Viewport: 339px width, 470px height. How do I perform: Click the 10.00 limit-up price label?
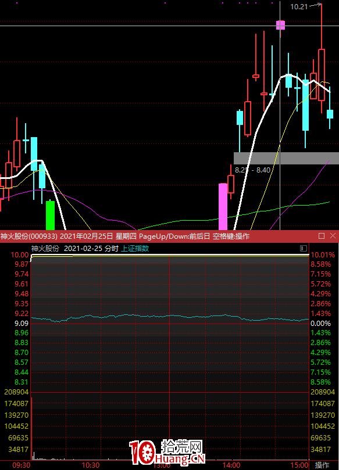point(20,255)
